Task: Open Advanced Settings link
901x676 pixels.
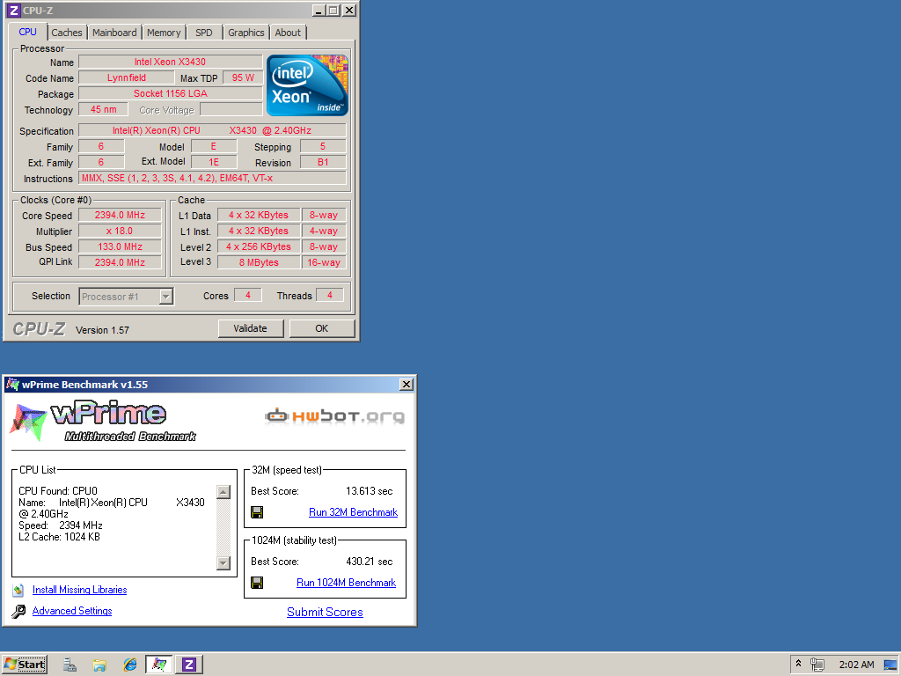Action: [x=72, y=611]
